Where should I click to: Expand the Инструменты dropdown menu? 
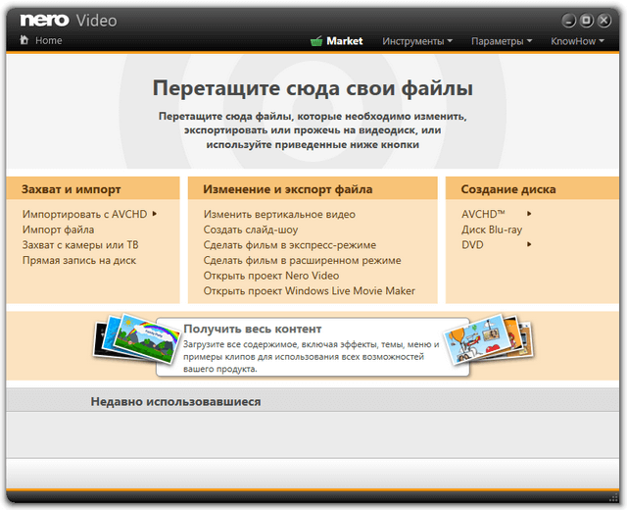417,41
